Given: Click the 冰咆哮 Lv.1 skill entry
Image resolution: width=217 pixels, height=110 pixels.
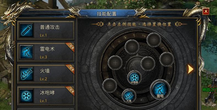Looking at the screenshot, I should pos(46,96).
